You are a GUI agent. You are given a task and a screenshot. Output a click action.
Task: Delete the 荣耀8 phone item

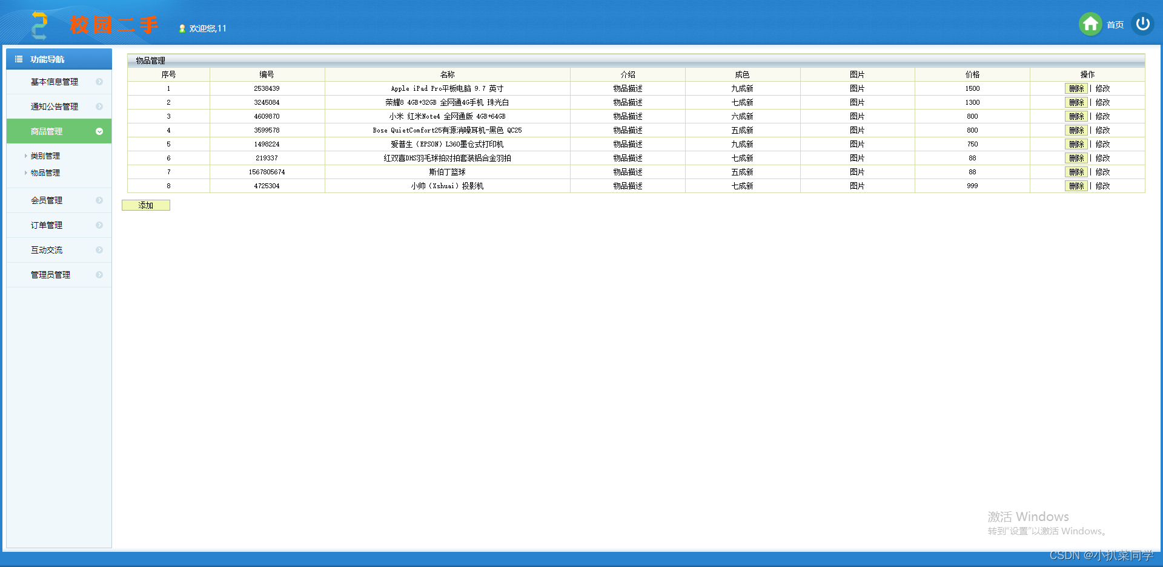[1076, 102]
